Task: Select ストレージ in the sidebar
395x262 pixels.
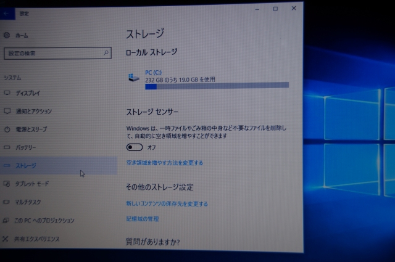Action: pos(26,165)
